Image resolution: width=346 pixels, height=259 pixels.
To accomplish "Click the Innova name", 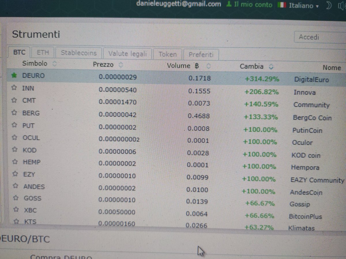I will (304, 92).
